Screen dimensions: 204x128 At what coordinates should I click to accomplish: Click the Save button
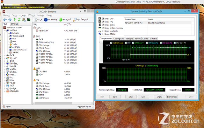click(x=143, y=97)
